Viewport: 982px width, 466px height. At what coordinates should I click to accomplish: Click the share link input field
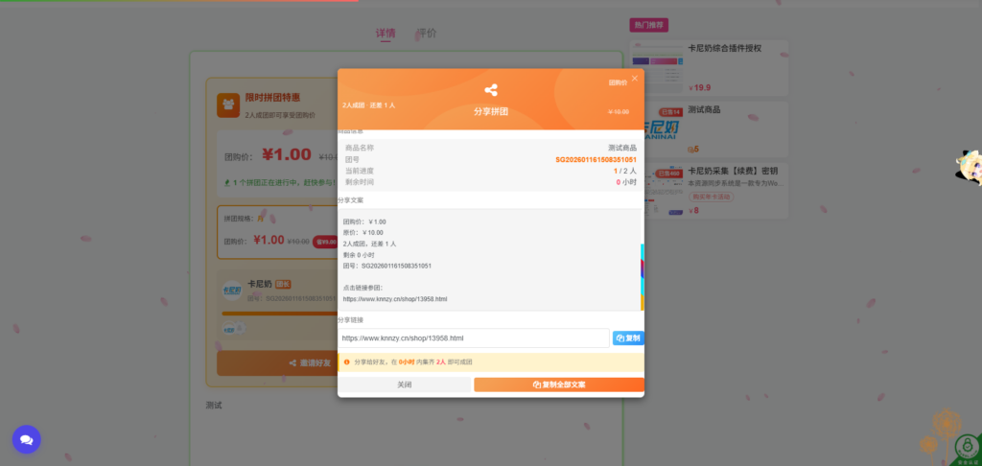(x=474, y=338)
